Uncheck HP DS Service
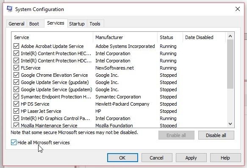 point(16,104)
